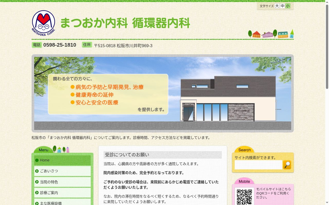Viewport: 329px width, 205px height.
Task: Set font size to 中
Action: 282,6
